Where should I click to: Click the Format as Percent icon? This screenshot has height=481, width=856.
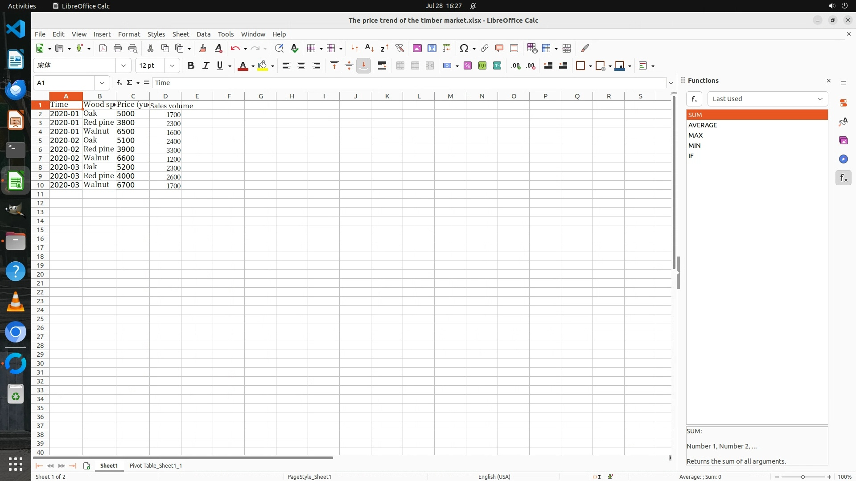coord(468,66)
